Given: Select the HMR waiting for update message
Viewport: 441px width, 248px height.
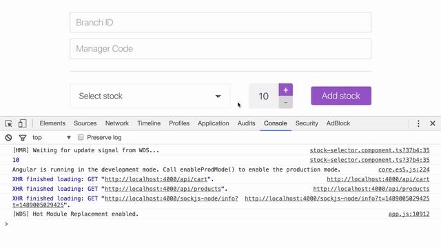Looking at the screenshot, I should pos(85,150).
